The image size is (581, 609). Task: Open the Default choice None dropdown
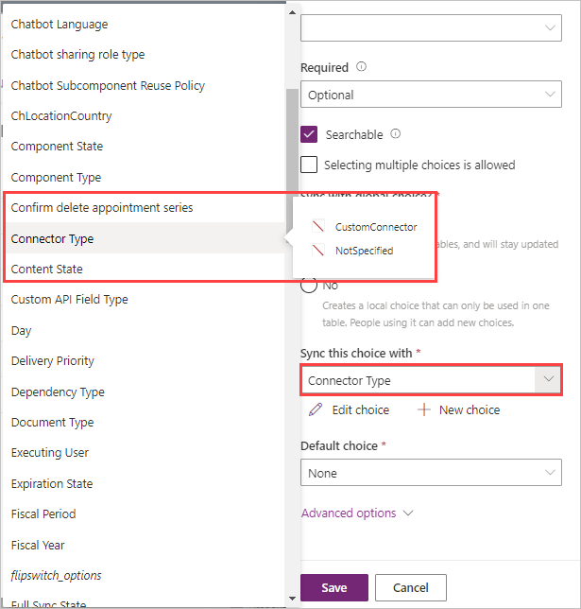(431, 472)
